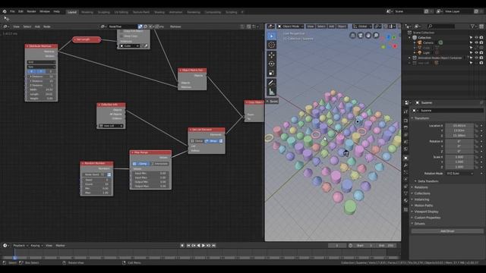Screen dimensions: 486x273
Task: Open the Global transform orientation dropdown
Action: [362, 27]
